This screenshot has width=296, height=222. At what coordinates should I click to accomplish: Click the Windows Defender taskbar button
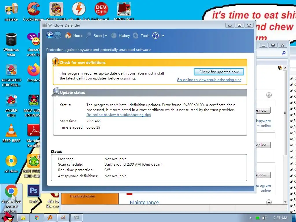[x=76, y=218]
